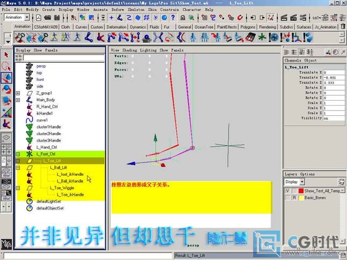The height and width of the screenshot is (260, 347).
Task: Click red color swatch of Show_Test_All_Temp layer
Action: (301, 191)
